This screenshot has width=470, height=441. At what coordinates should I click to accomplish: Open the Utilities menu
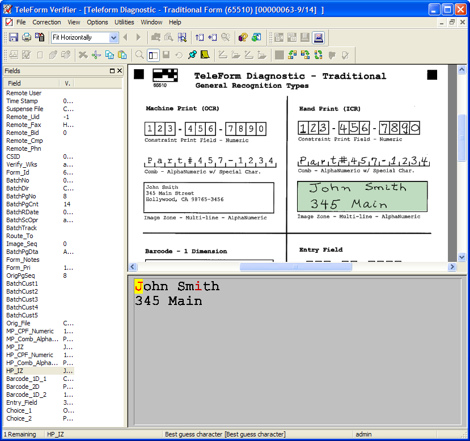pos(124,22)
